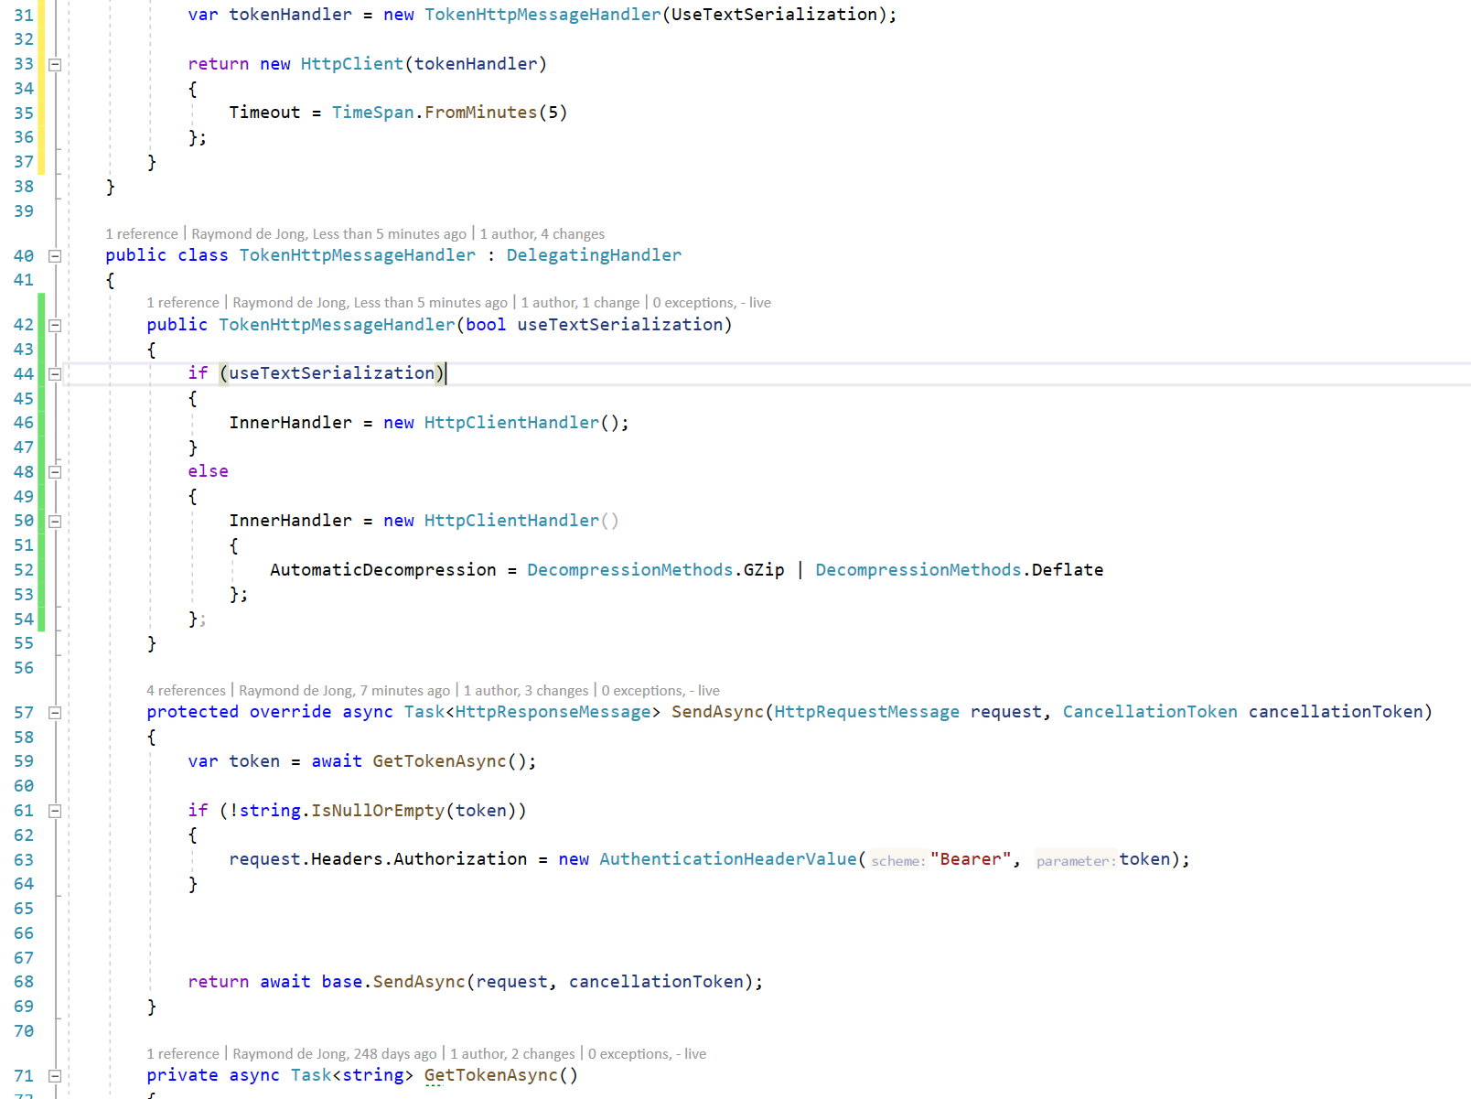The height and width of the screenshot is (1099, 1471).
Task: Set a breakpoint in the margin of line 59
Action: [x=7, y=760]
